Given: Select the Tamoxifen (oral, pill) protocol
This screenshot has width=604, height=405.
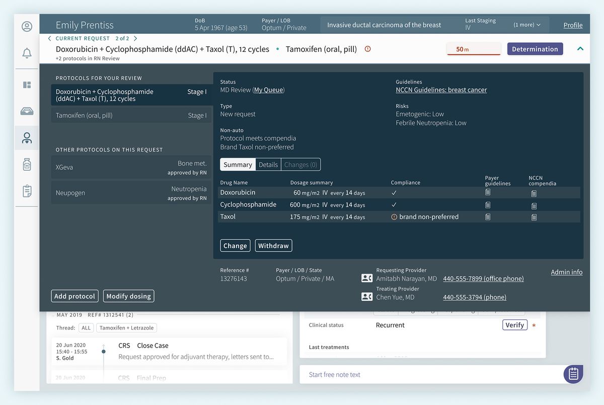Looking at the screenshot, I should [x=131, y=115].
